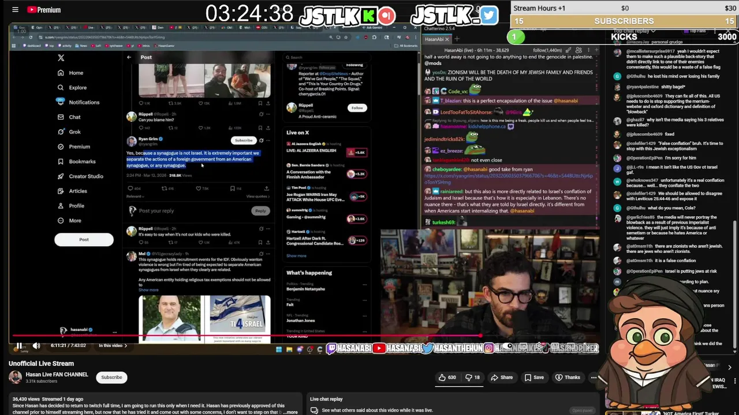Viewport: 739px width, 415px height.
Task: Open the Hasan Live FAN CHANNEL avatar
Action: [x=15, y=378]
